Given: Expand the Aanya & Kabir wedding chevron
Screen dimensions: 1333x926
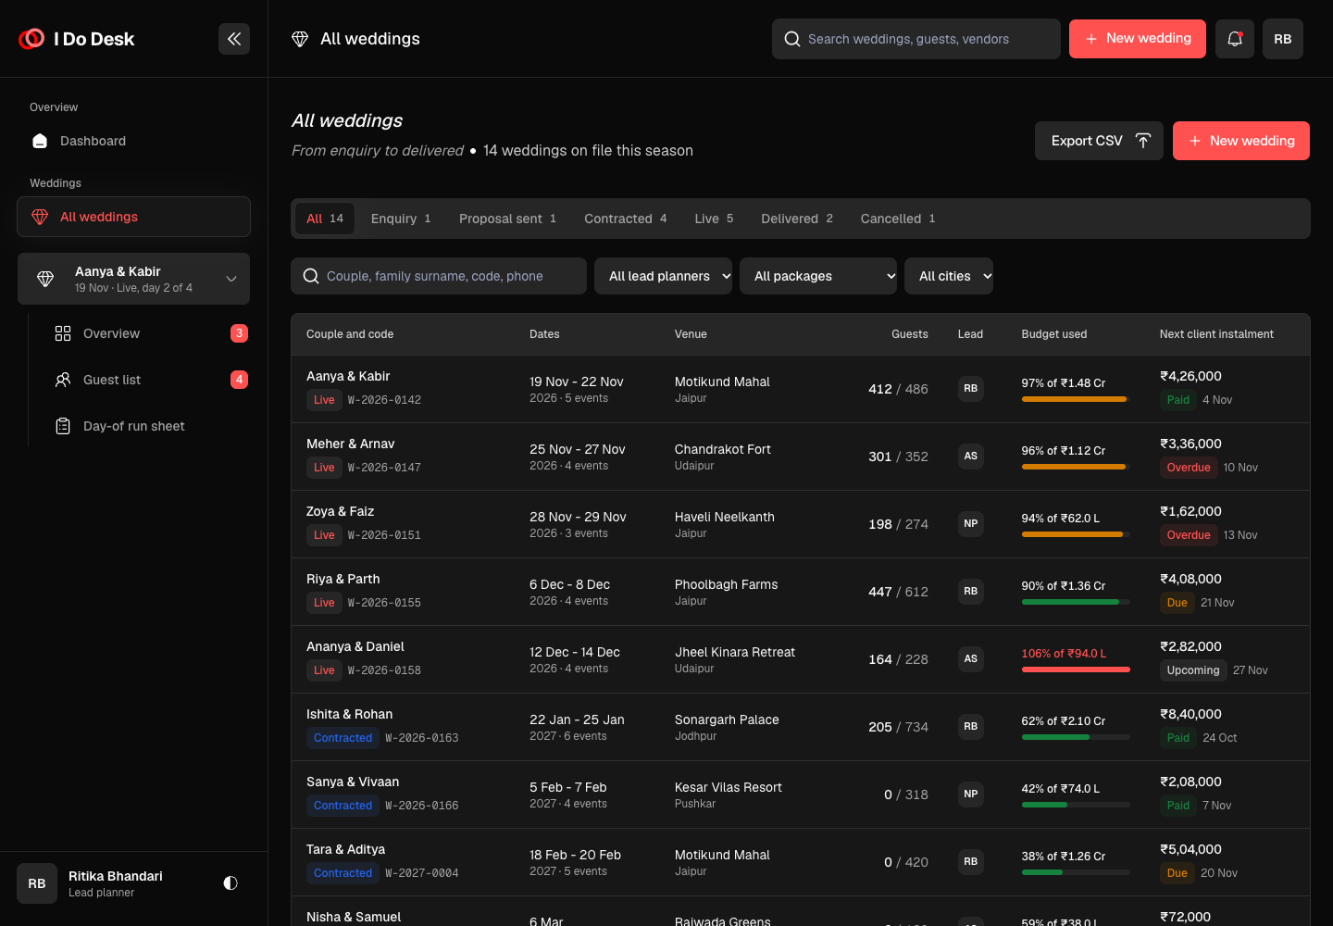Looking at the screenshot, I should tap(231, 279).
